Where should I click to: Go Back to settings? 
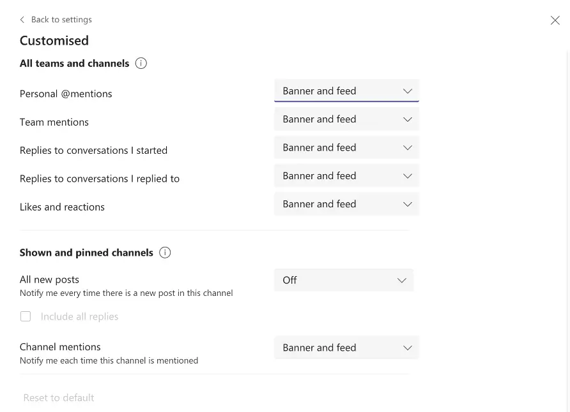61,20
